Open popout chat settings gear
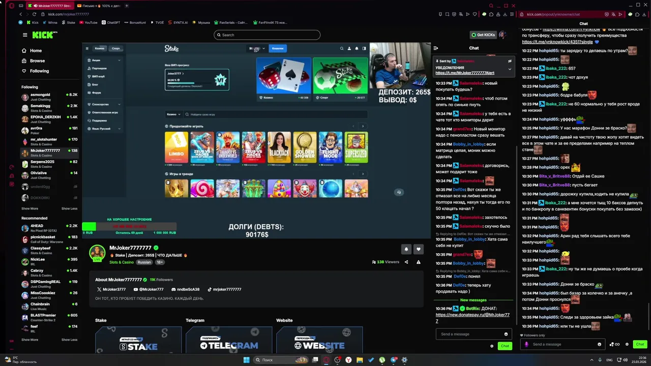This screenshot has height=366, width=651. 627,344
